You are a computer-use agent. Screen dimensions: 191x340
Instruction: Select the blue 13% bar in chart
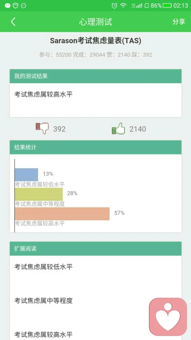click(x=26, y=175)
